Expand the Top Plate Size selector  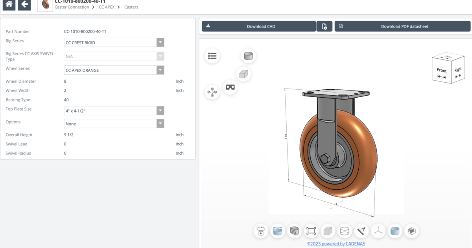coord(160,111)
